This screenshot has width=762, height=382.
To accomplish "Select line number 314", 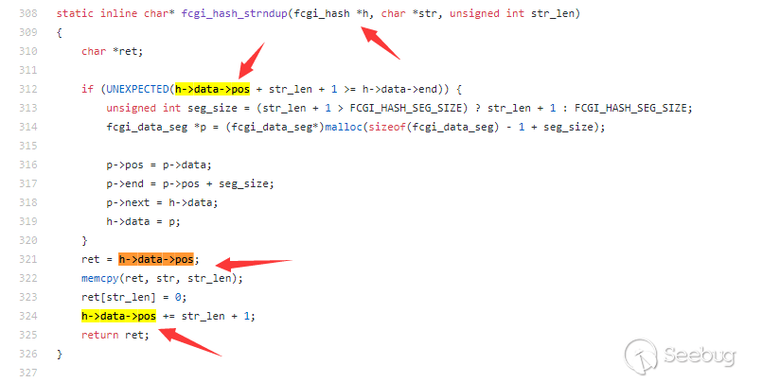I will point(28,127).
